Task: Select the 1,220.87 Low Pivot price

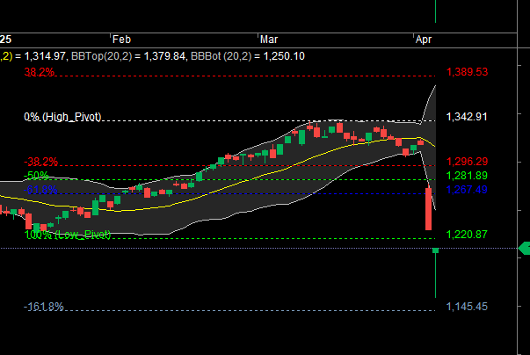Action: pyautogui.click(x=467, y=235)
